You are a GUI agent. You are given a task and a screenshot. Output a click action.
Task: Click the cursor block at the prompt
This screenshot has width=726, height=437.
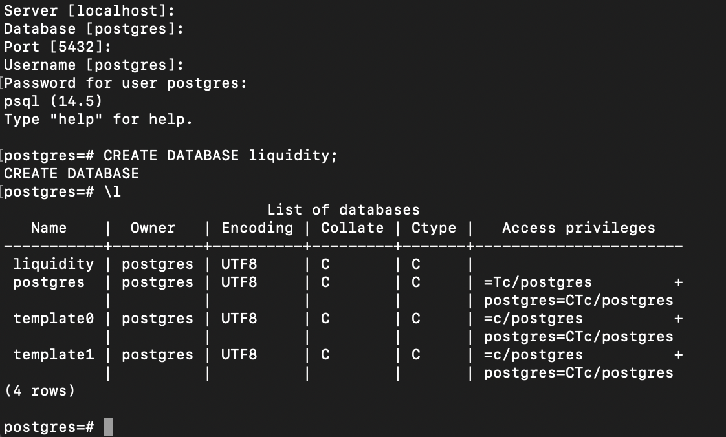click(107, 427)
